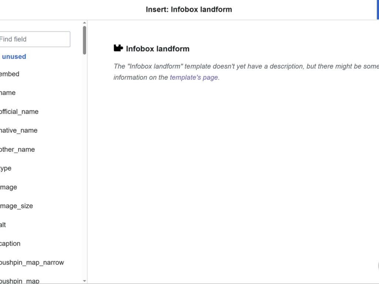Open the template's page link
Viewport: 379px width, 284px height.
click(194, 77)
